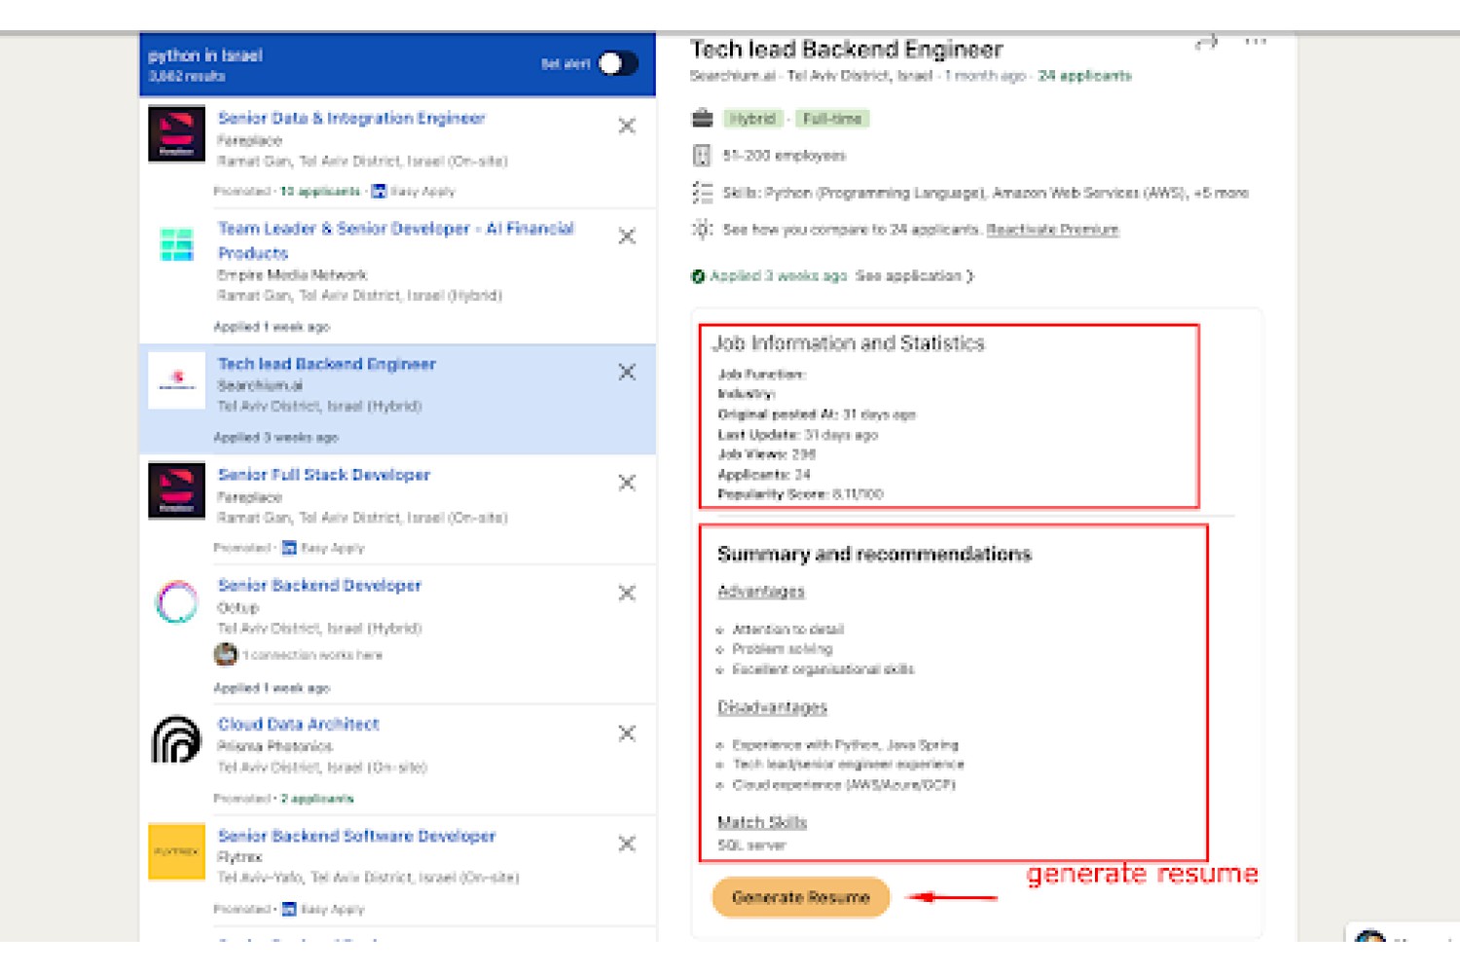Toggle the Set alert switch
Viewport: 1460px width, 973px height.
click(x=618, y=63)
